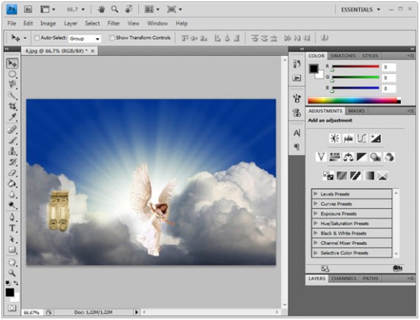Select the Healing Brush tool

[x=12, y=130]
